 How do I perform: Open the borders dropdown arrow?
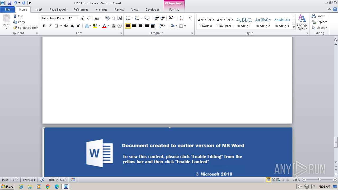click(x=185, y=26)
